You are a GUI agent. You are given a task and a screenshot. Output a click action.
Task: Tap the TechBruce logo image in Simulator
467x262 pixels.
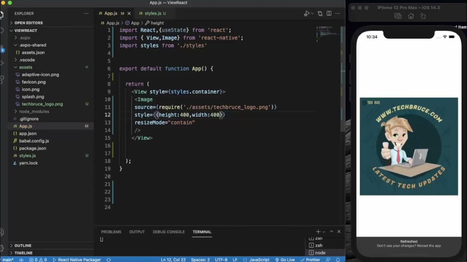pyautogui.click(x=409, y=146)
